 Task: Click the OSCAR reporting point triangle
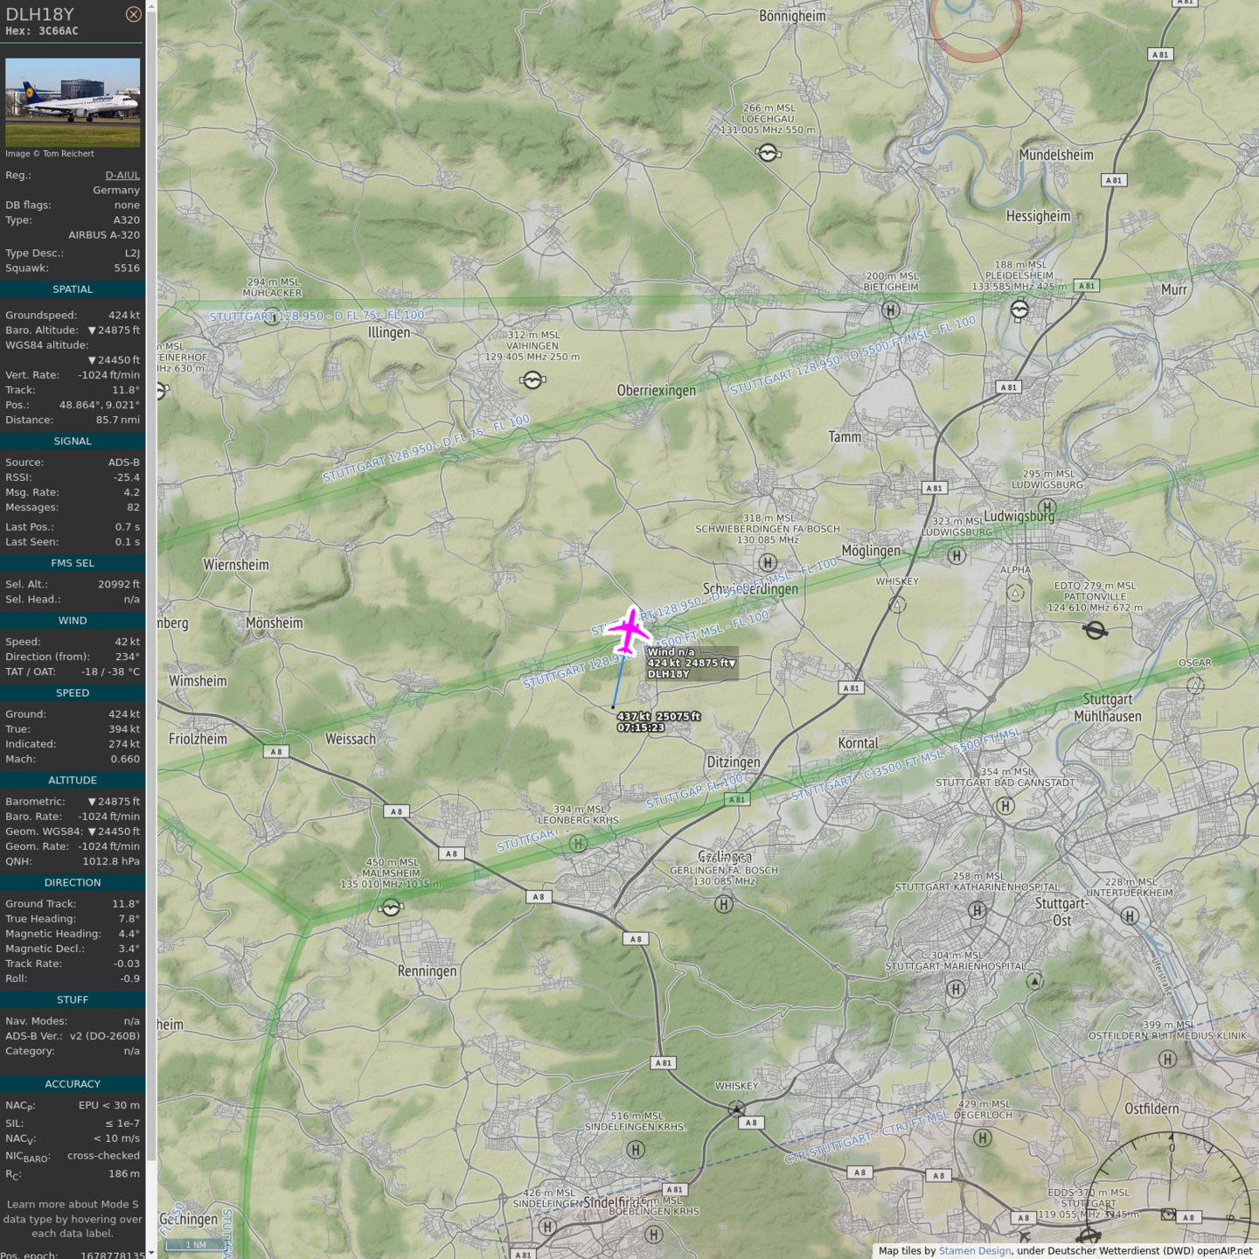click(1195, 685)
